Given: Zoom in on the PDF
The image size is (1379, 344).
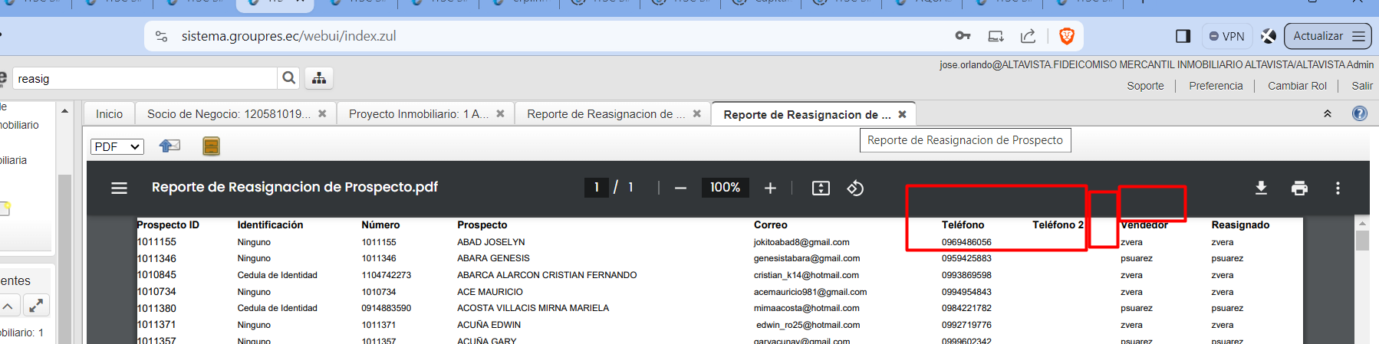Looking at the screenshot, I should click(x=770, y=188).
